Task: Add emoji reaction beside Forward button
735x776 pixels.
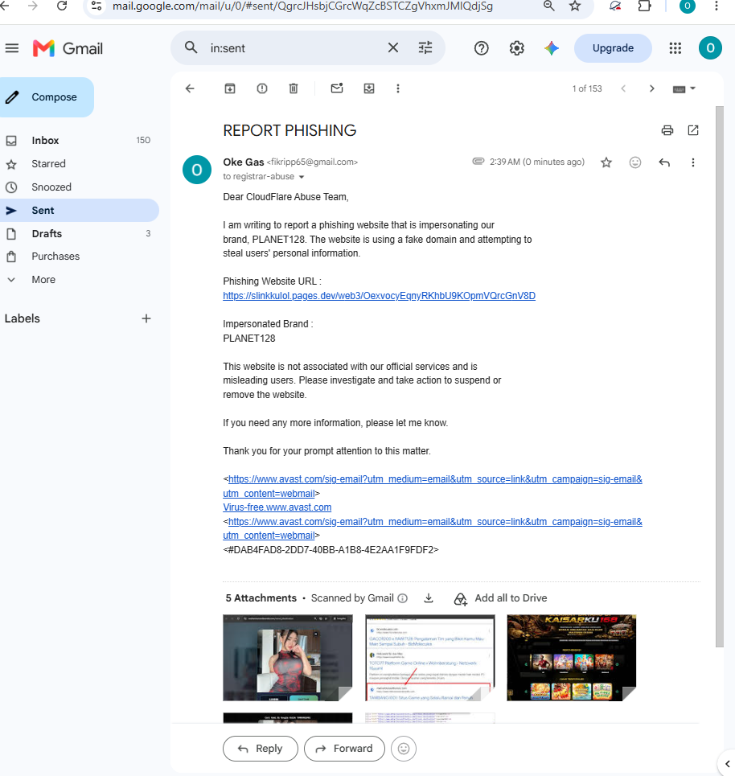Action: pyautogui.click(x=404, y=749)
